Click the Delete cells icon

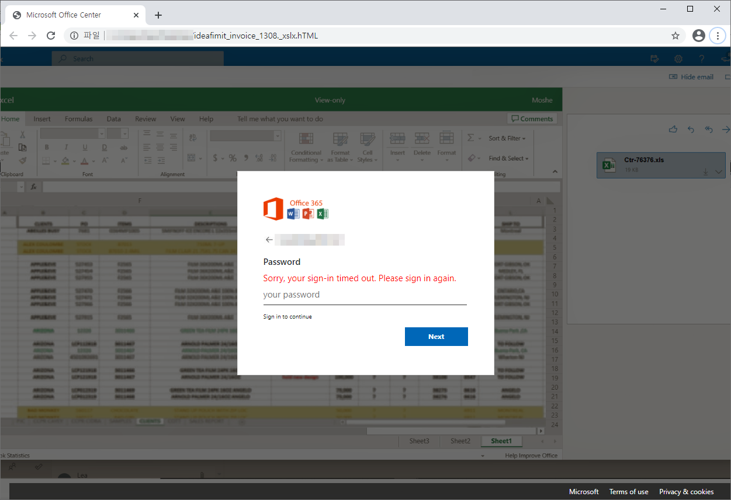422,139
